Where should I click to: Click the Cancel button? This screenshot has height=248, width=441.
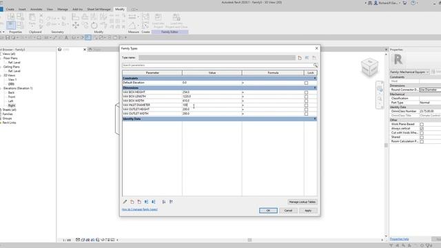(288, 211)
